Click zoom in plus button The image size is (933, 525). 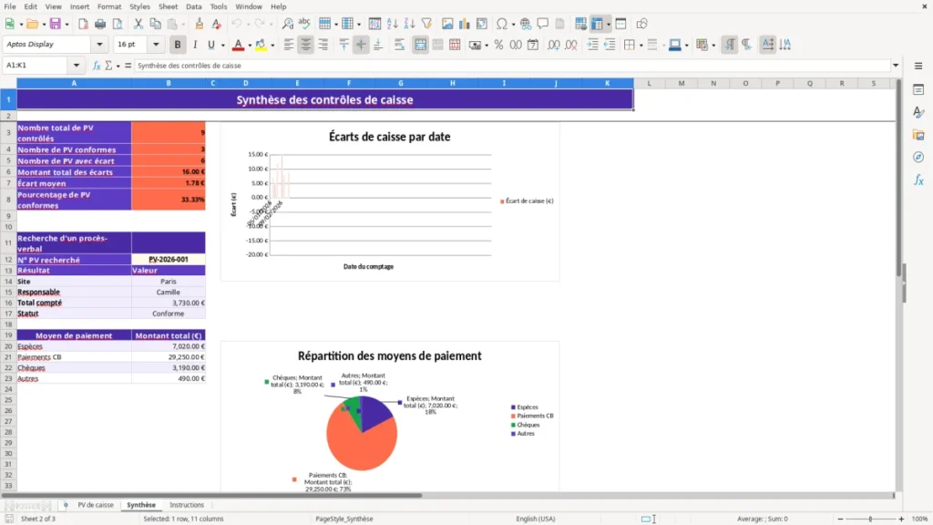click(901, 519)
